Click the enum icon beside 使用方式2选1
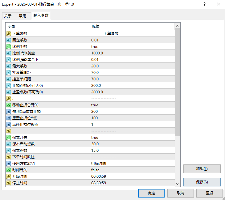This screenshot has width=225, height=200. tap(8, 163)
